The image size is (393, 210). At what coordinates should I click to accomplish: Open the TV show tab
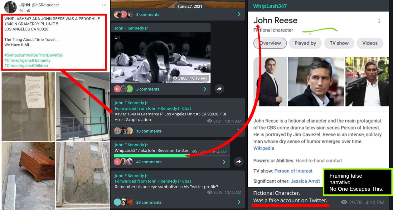(339, 43)
